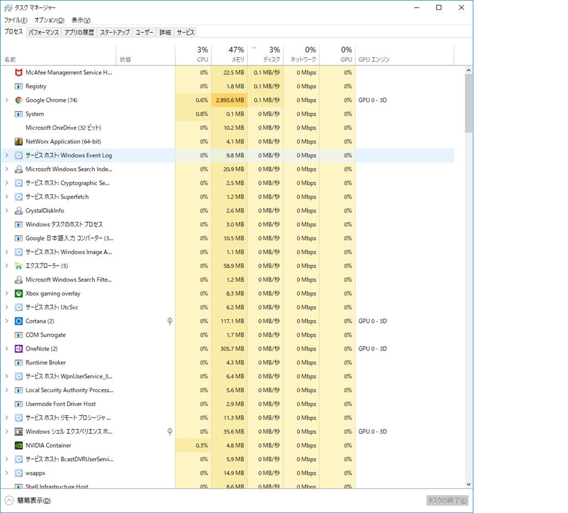This screenshot has height=513, width=568.
Task: Click the Registry process icon
Action: pos(18,86)
